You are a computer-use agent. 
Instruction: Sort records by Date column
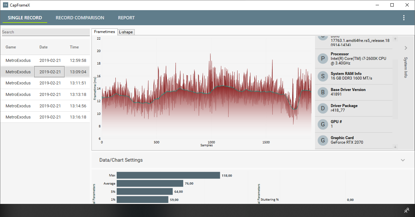(44, 47)
